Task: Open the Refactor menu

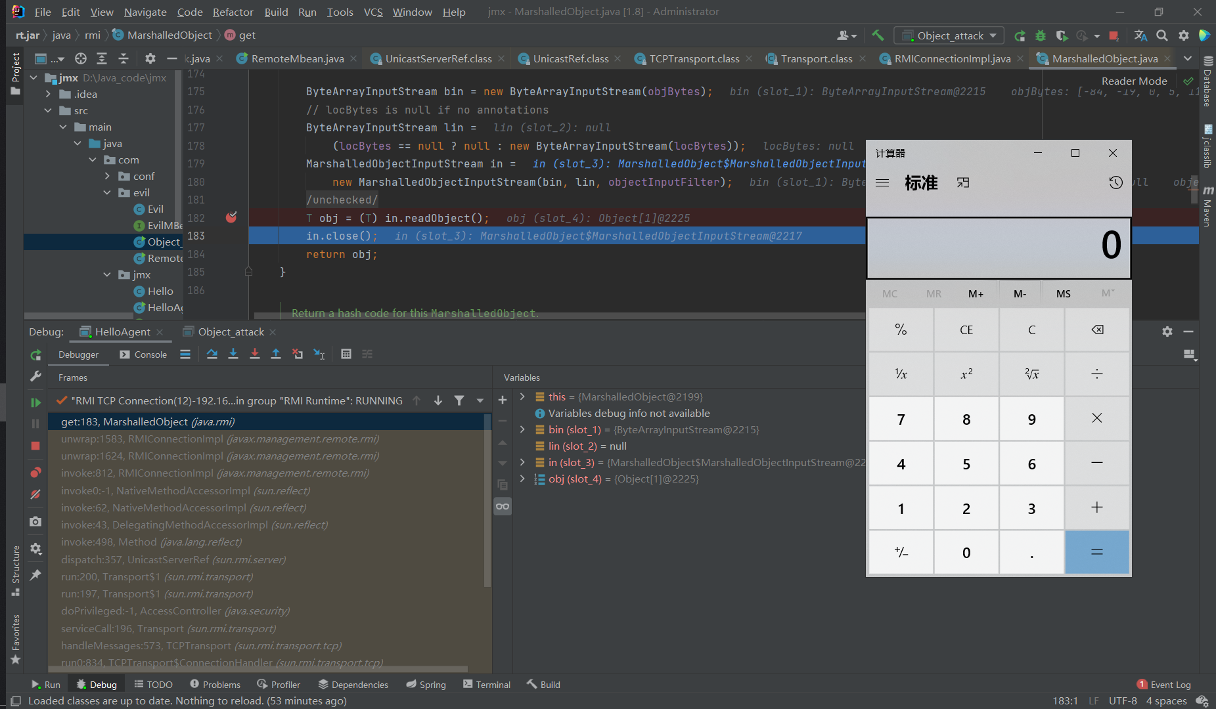Action: (233, 12)
